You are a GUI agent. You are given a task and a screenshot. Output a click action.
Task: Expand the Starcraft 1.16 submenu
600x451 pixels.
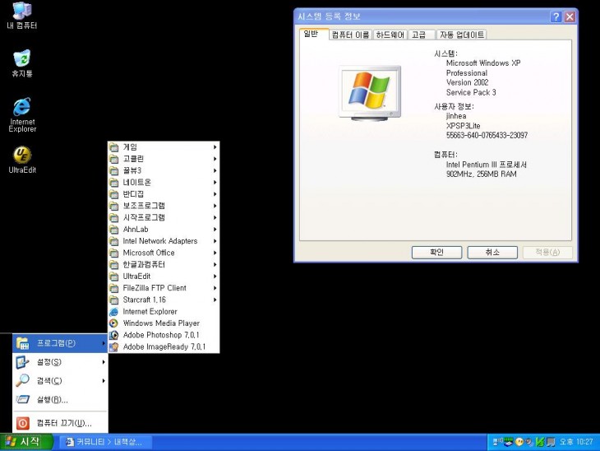click(163, 300)
